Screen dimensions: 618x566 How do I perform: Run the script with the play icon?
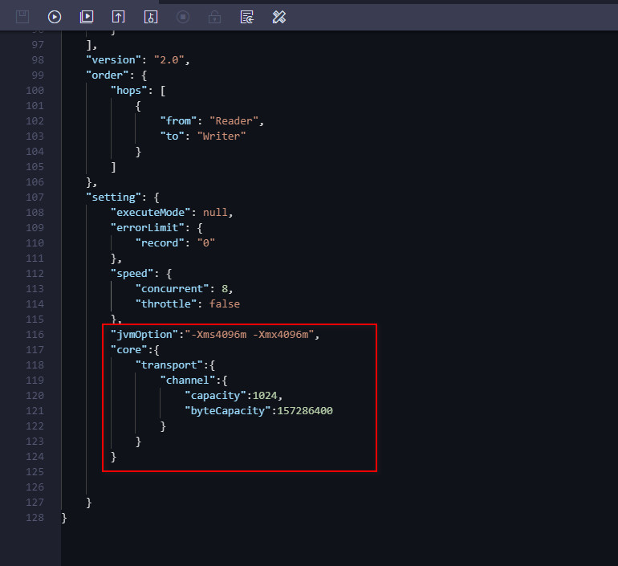point(55,16)
